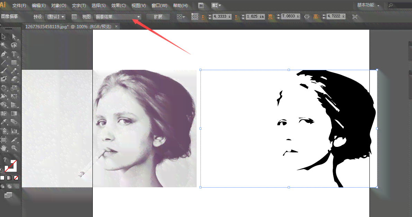Select the Type tool

(x=14, y=54)
